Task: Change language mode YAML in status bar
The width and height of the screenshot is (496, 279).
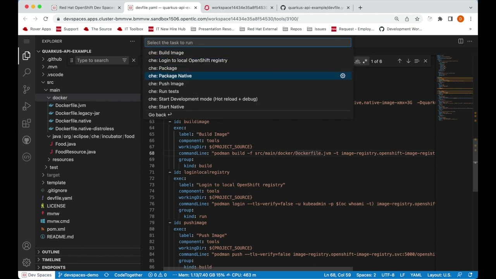Action: 416,275
